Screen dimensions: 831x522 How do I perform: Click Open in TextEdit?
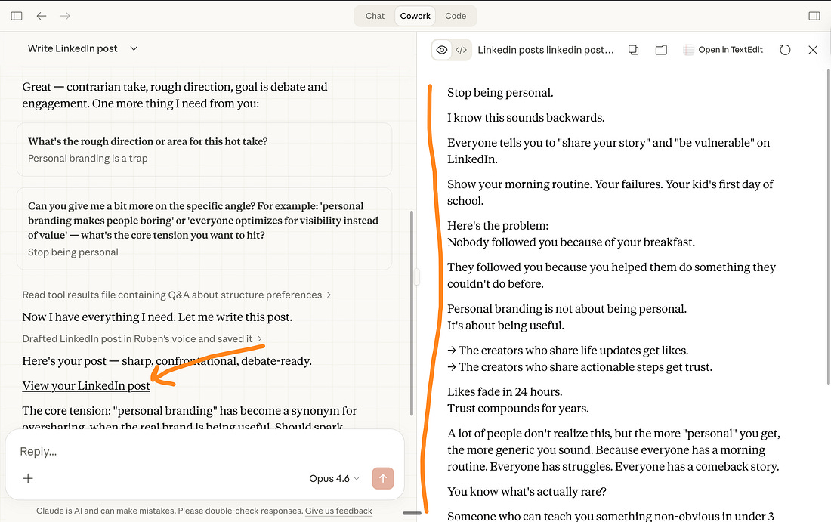tap(724, 50)
